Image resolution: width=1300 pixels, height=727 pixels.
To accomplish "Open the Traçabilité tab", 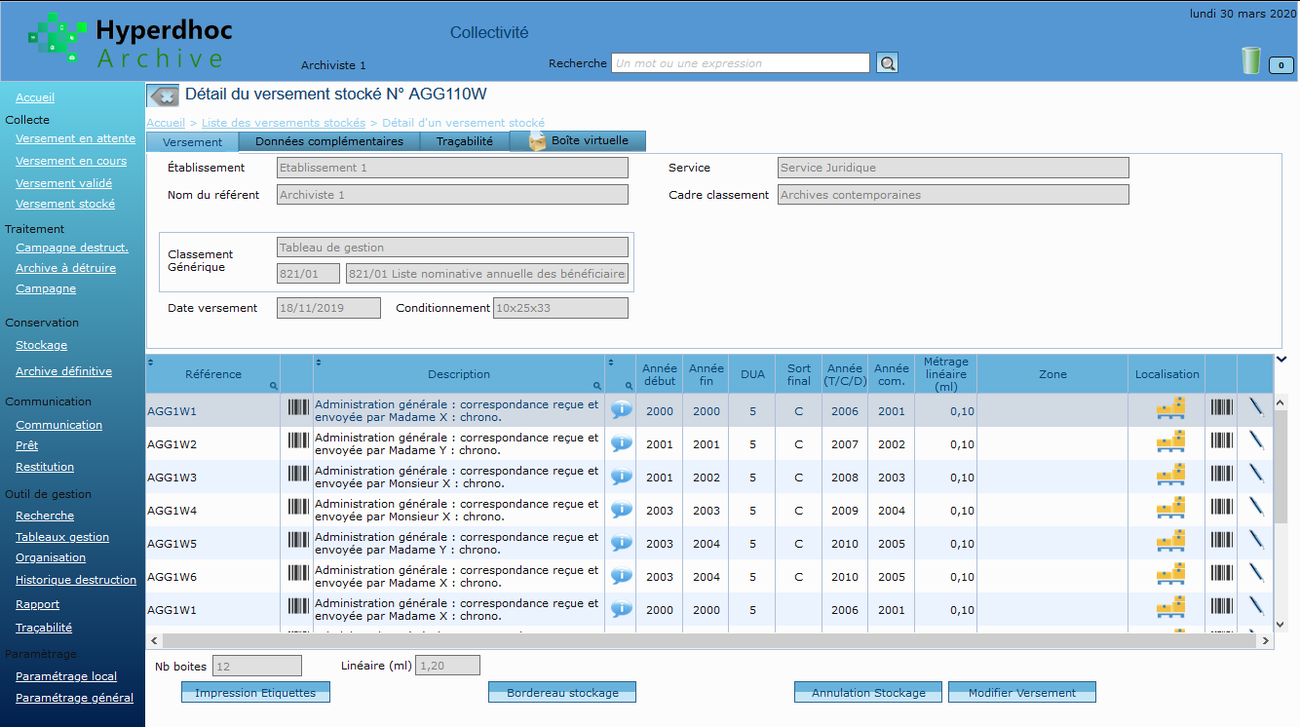I will click(465, 141).
